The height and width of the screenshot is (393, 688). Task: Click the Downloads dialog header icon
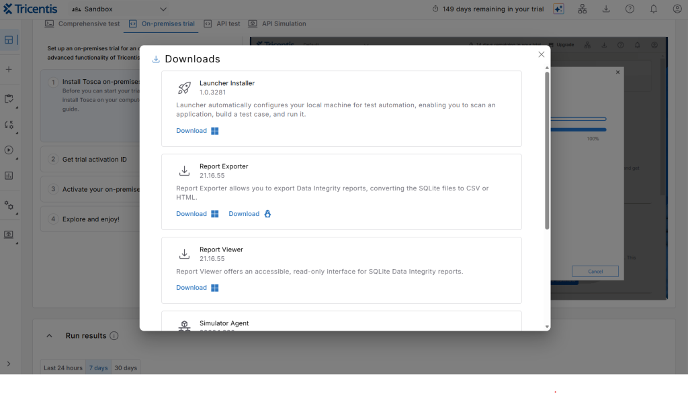tap(156, 59)
